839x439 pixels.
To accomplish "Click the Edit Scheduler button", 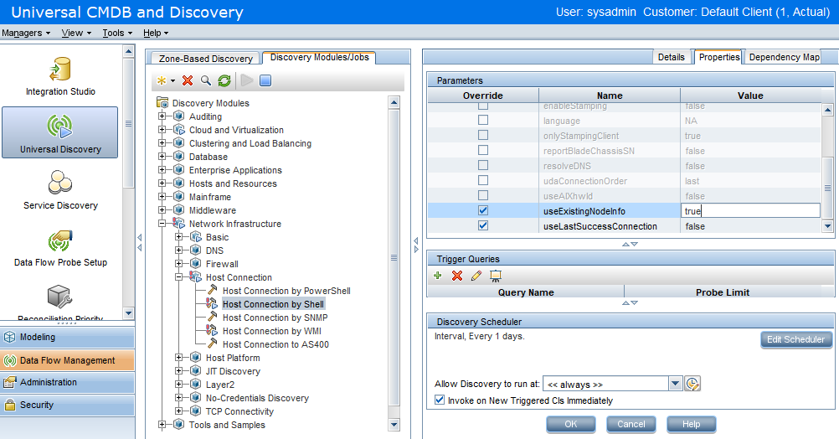I will click(x=795, y=339).
